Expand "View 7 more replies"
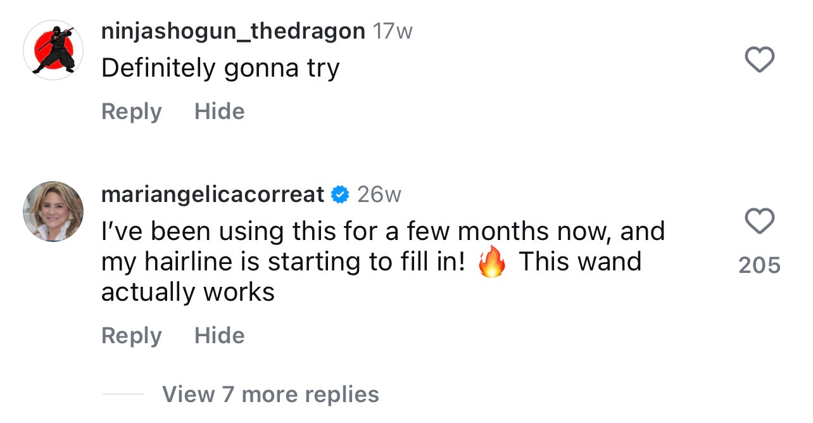Image resolution: width=813 pixels, height=423 pixels. pos(270,394)
